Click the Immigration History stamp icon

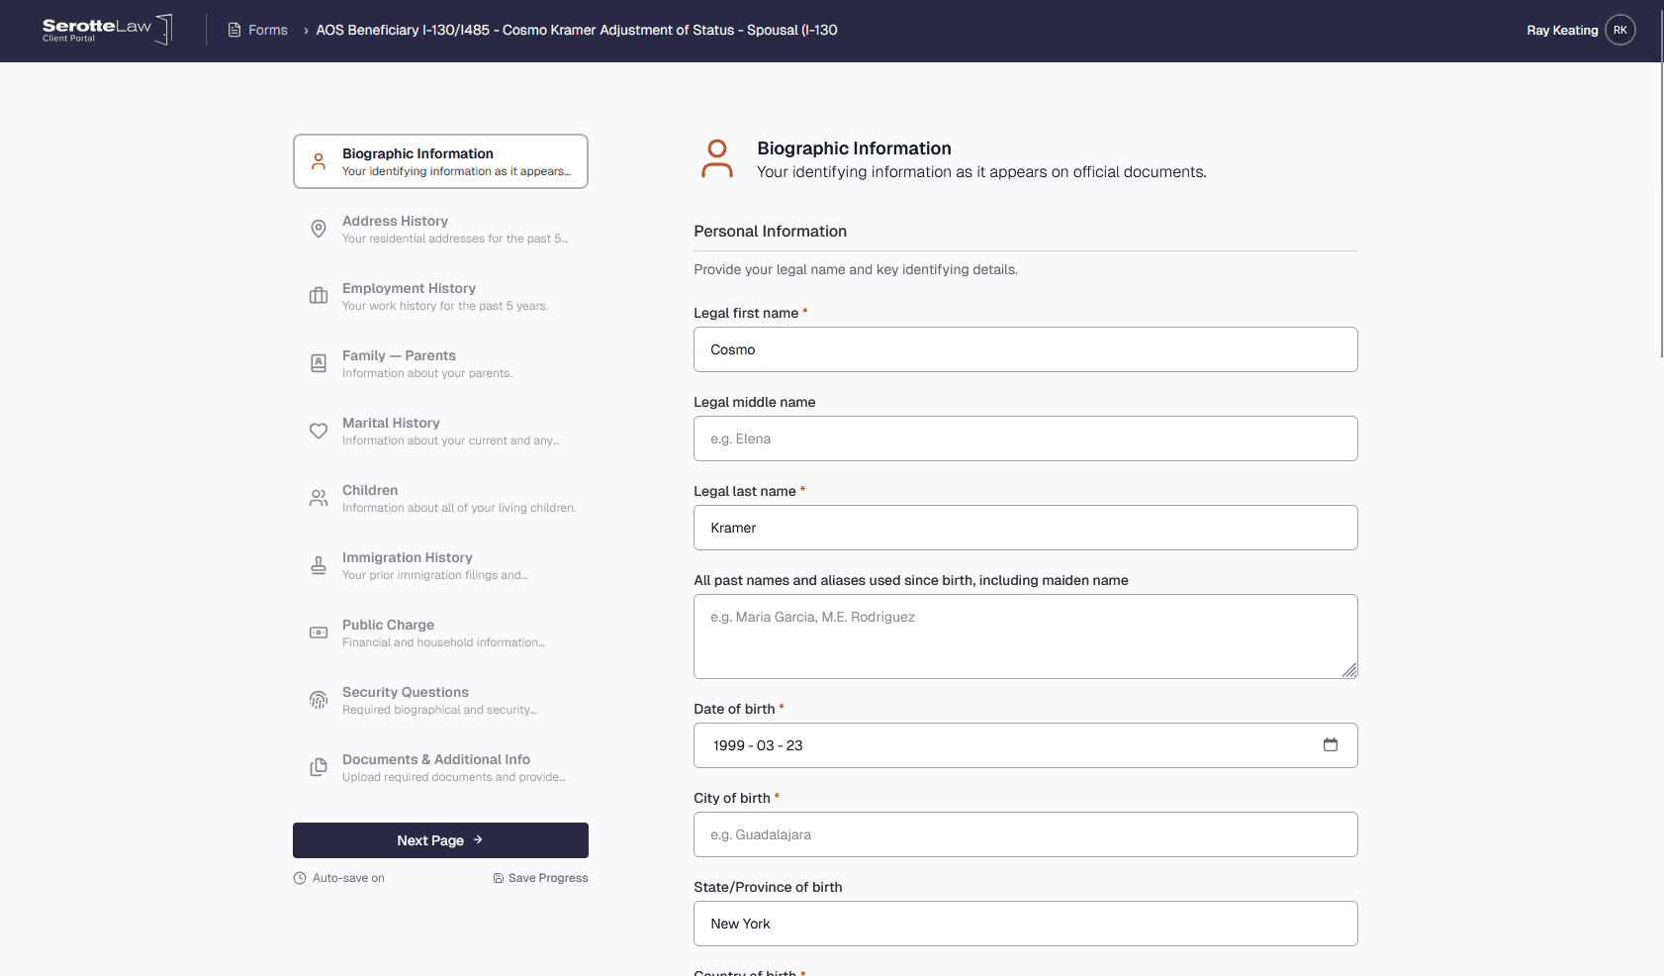[x=319, y=565]
